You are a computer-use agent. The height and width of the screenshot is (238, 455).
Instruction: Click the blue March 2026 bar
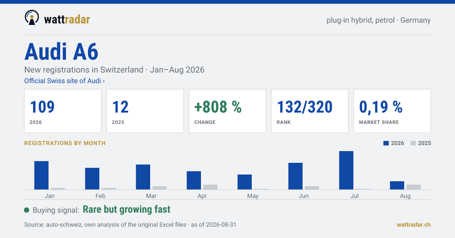[x=143, y=177]
